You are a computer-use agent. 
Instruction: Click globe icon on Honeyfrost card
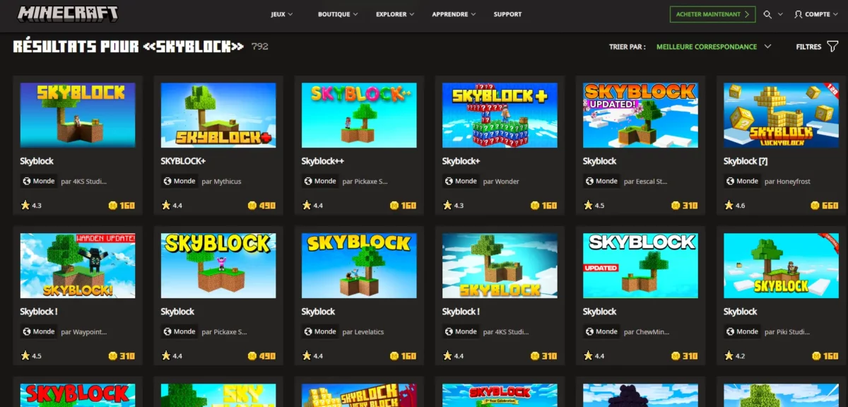[731, 181]
